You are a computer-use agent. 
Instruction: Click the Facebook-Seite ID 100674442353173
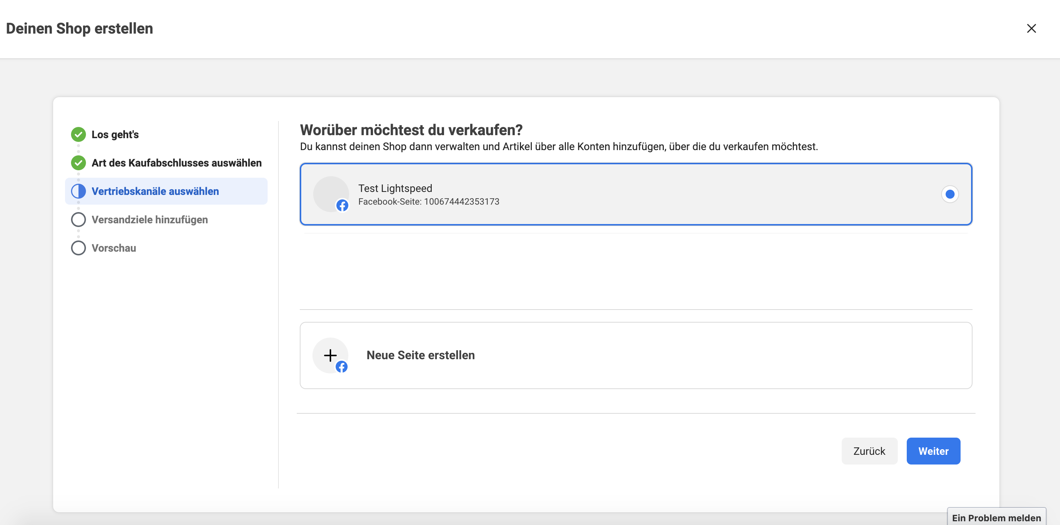(429, 201)
